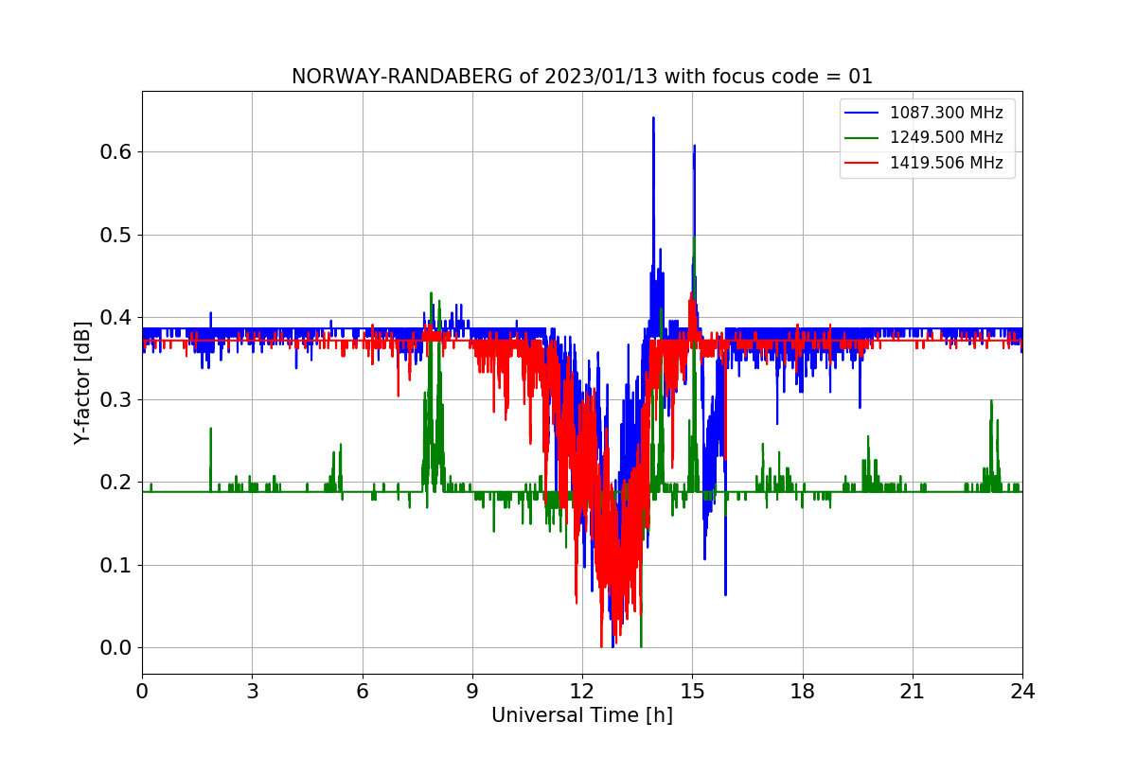Click the y-axis tick label 0.2
The image size is (1136, 757).
(x=115, y=483)
